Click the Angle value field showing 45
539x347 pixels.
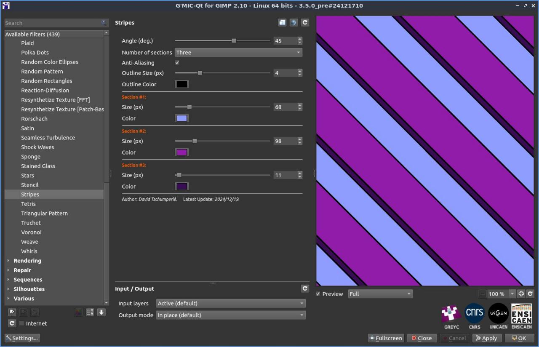285,41
